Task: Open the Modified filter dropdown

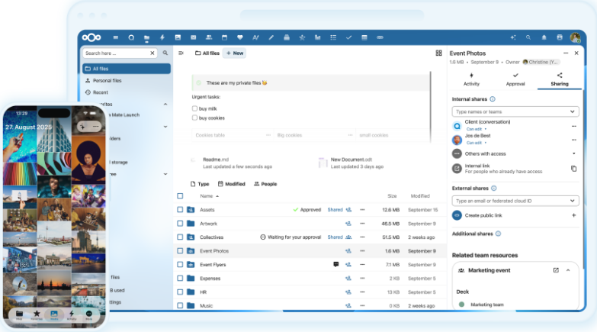Action: coord(232,184)
